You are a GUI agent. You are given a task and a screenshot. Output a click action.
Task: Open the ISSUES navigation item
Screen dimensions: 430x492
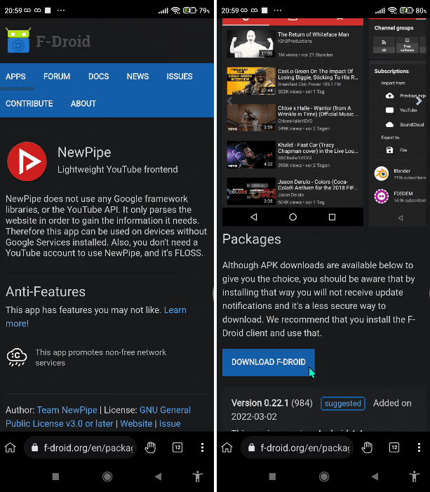180,77
